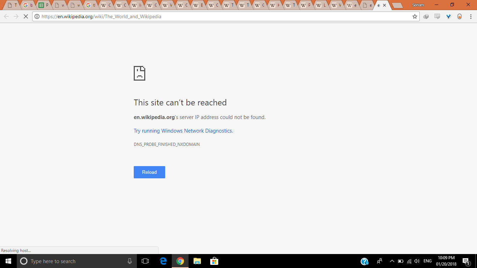477x268 pixels.
Task: Open the Action Center notifications
Action: pos(466,261)
